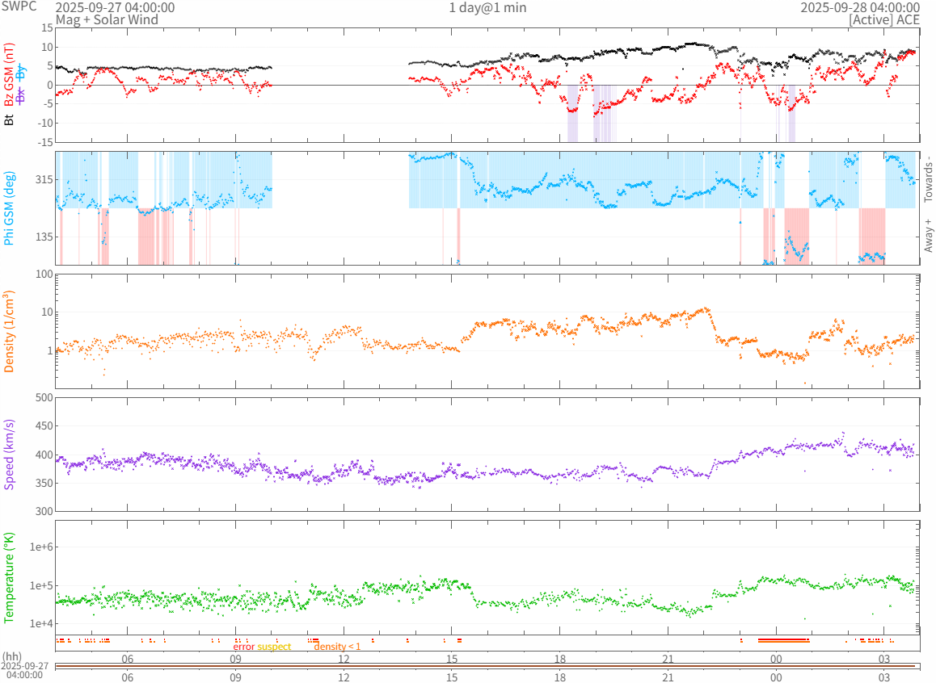This screenshot has height=683, width=936.
Task: Click the time range slider bar at bottom
Action: pyautogui.click(x=485, y=666)
